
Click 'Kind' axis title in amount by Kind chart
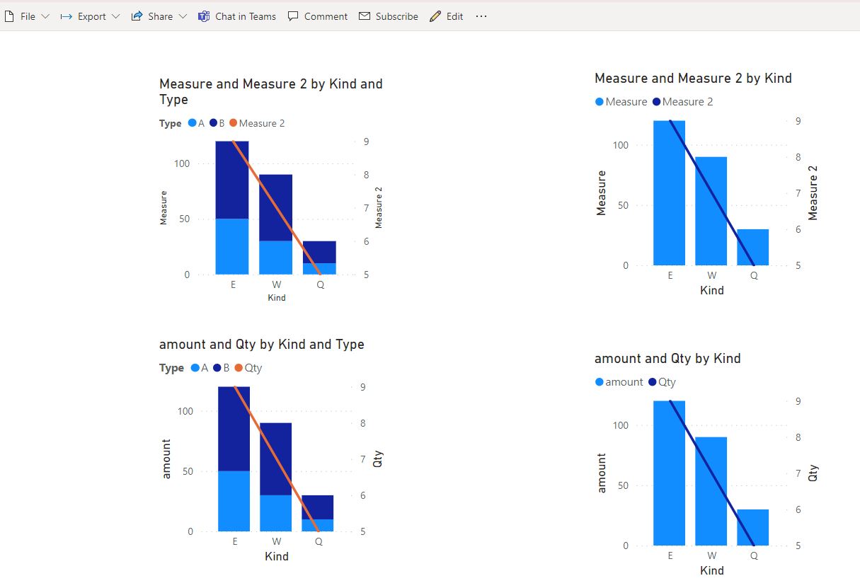pyautogui.click(x=711, y=570)
